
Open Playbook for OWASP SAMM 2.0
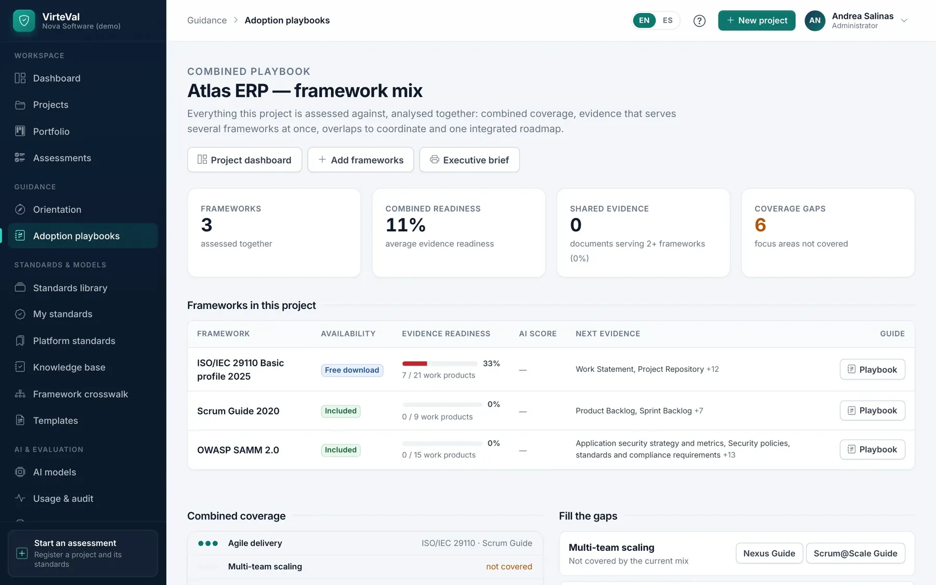(x=872, y=449)
